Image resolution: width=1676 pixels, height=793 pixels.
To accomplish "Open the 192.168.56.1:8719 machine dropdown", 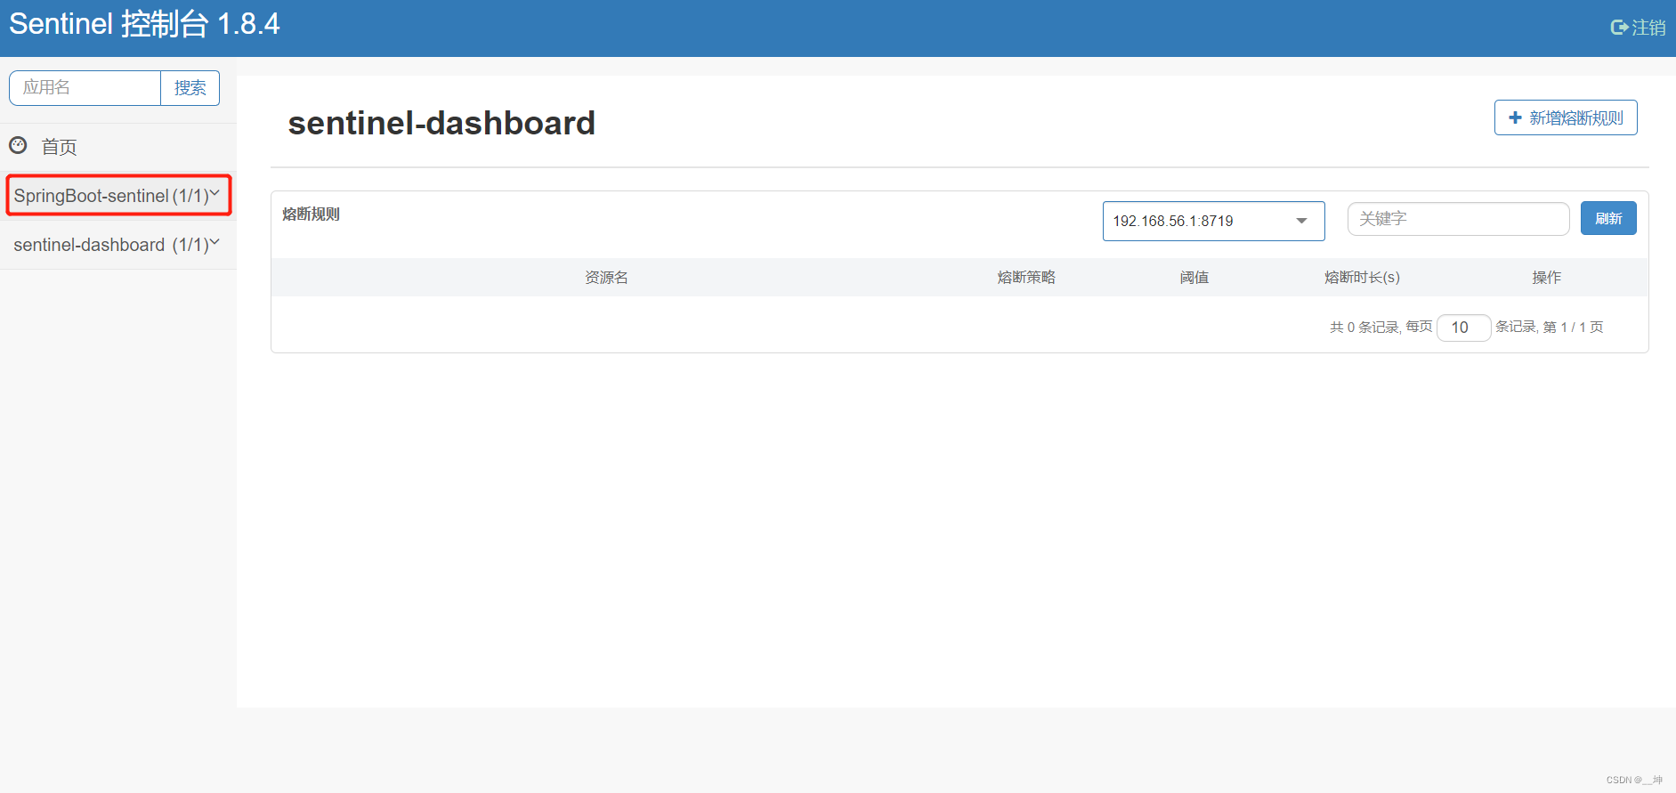I will [x=1213, y=221].
